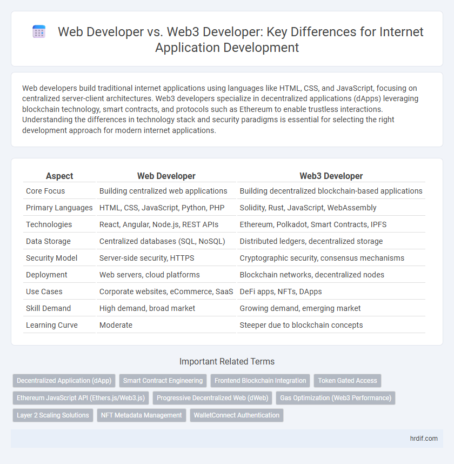Click the 'Important Related Terms' heading
Image resolution: width=454 pixels, height=464 pixels.
tap(227, 361)
